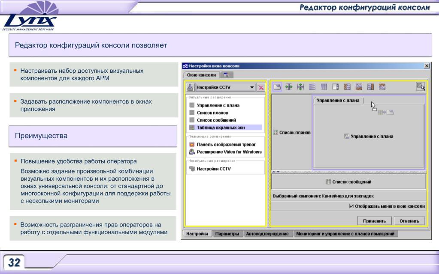Select the horizontal rows layout icon
The width and height of the screenshot is (439, 274).
click(312, 87)
